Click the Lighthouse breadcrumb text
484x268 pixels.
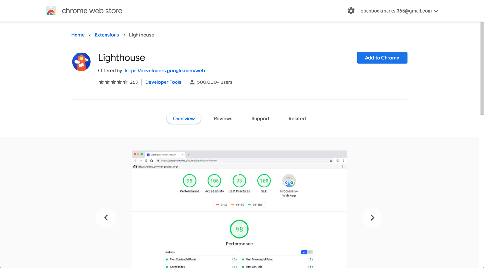pos(142,35)
